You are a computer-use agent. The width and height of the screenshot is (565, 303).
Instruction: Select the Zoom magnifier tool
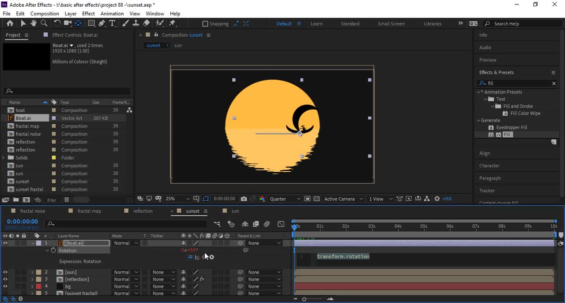[x=44, y=23]
